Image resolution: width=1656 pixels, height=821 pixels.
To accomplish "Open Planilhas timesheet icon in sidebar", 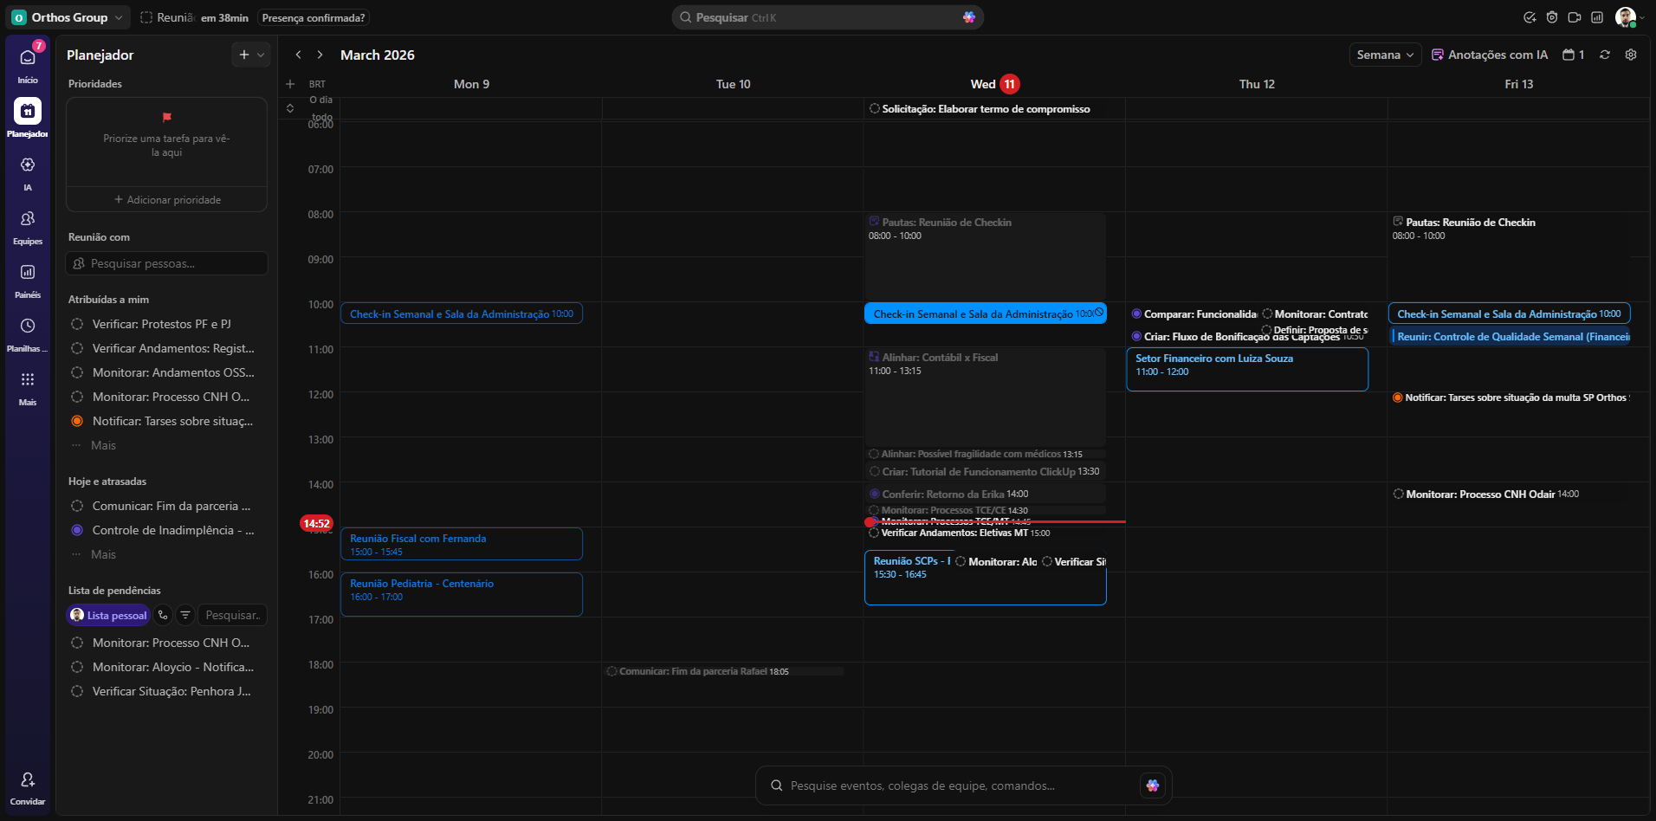I will (x=28, y=326).
